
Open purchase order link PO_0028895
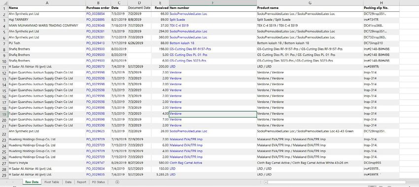pyautogui.click(x=96, y=20)
